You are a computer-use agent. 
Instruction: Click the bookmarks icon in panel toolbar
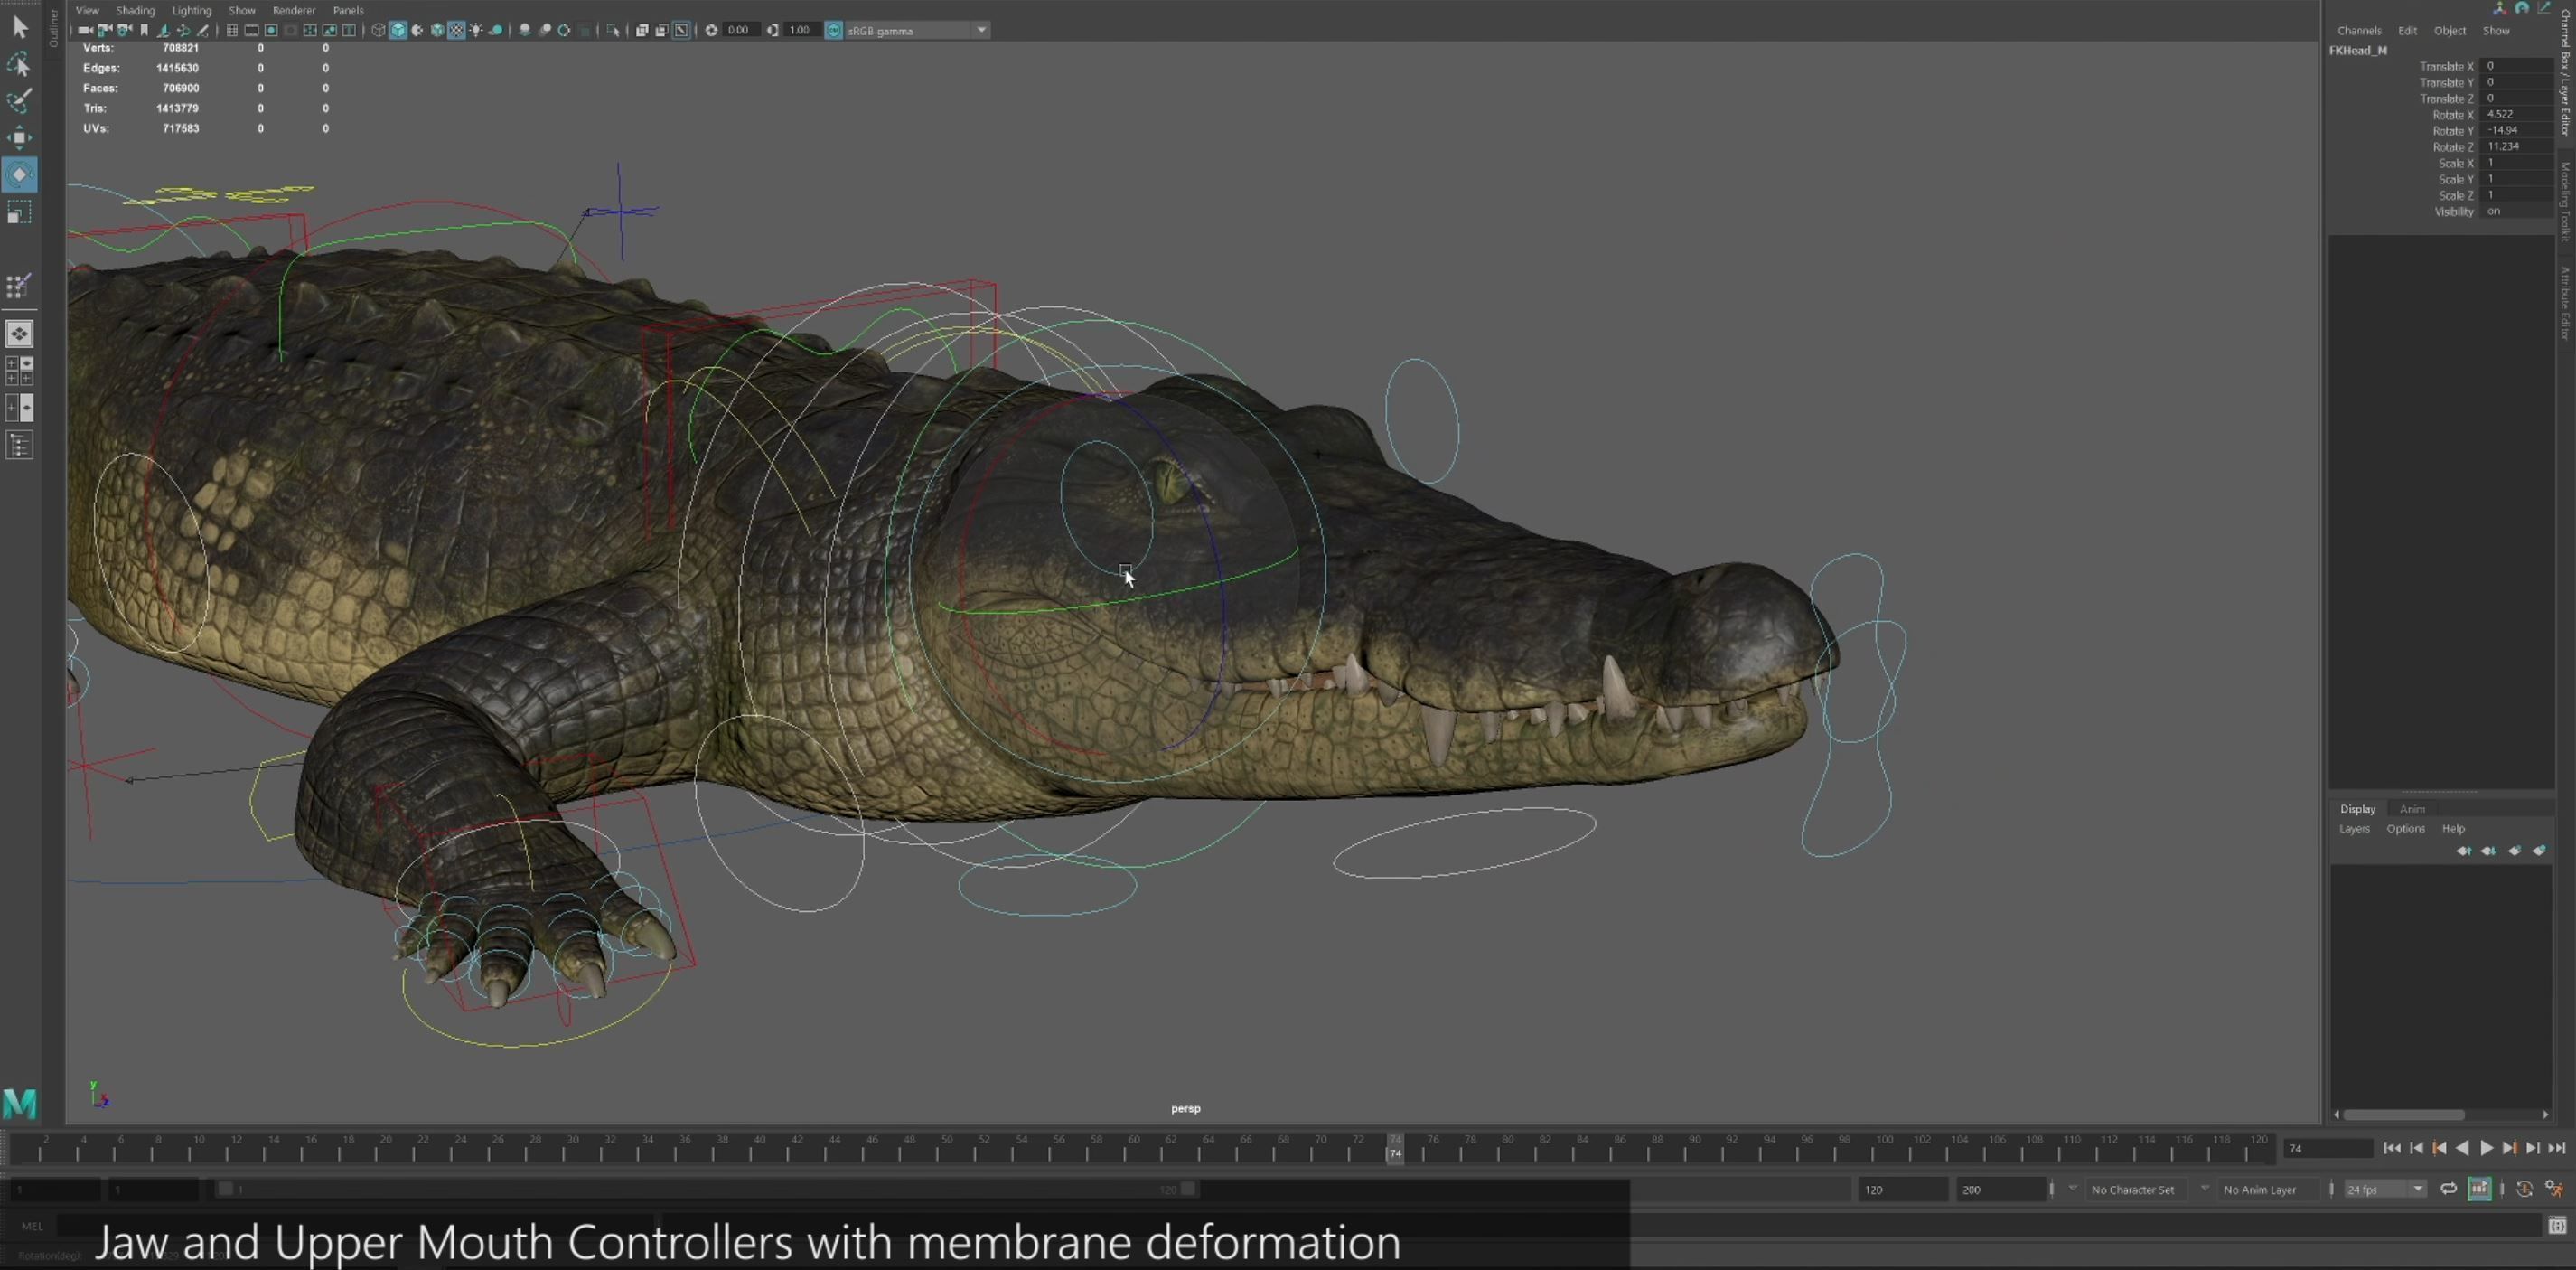144,30
